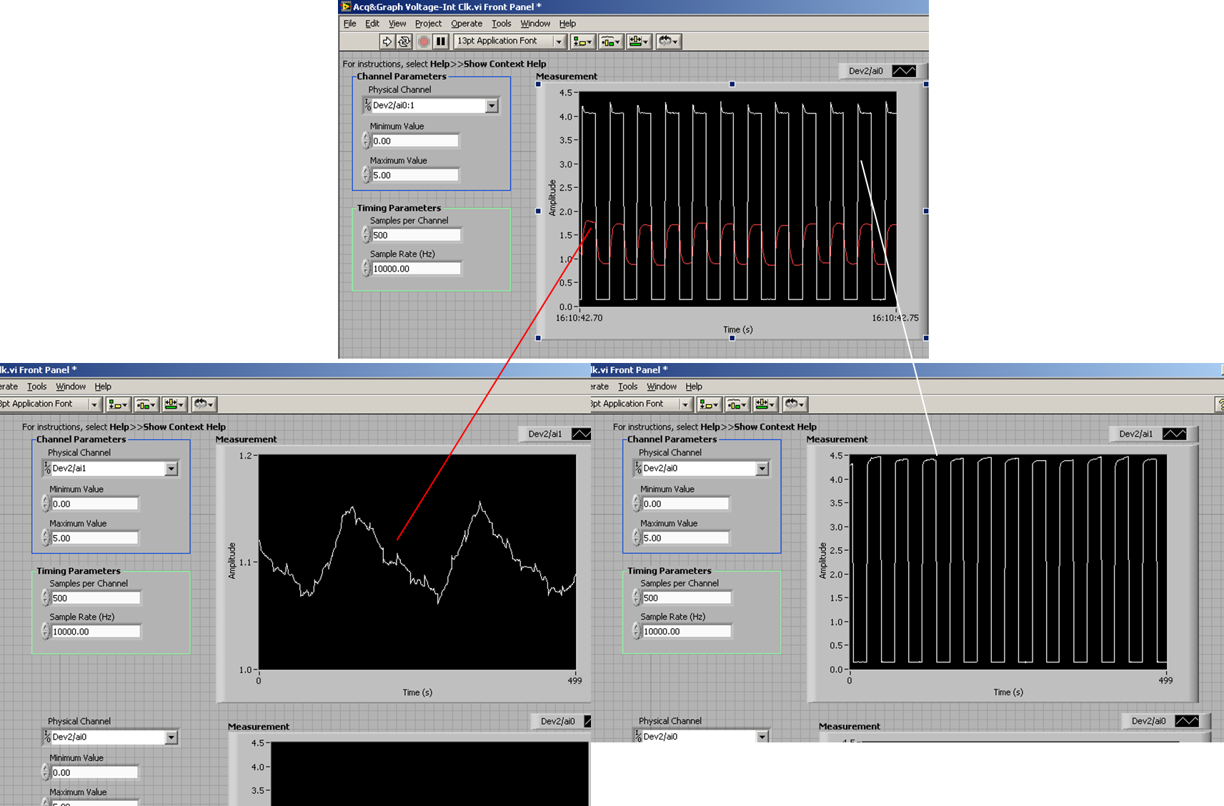This screenshot has width=1224, height=806.
Task: Click Run Continuously in top window toolbar
Action: [x=404, y=41]
